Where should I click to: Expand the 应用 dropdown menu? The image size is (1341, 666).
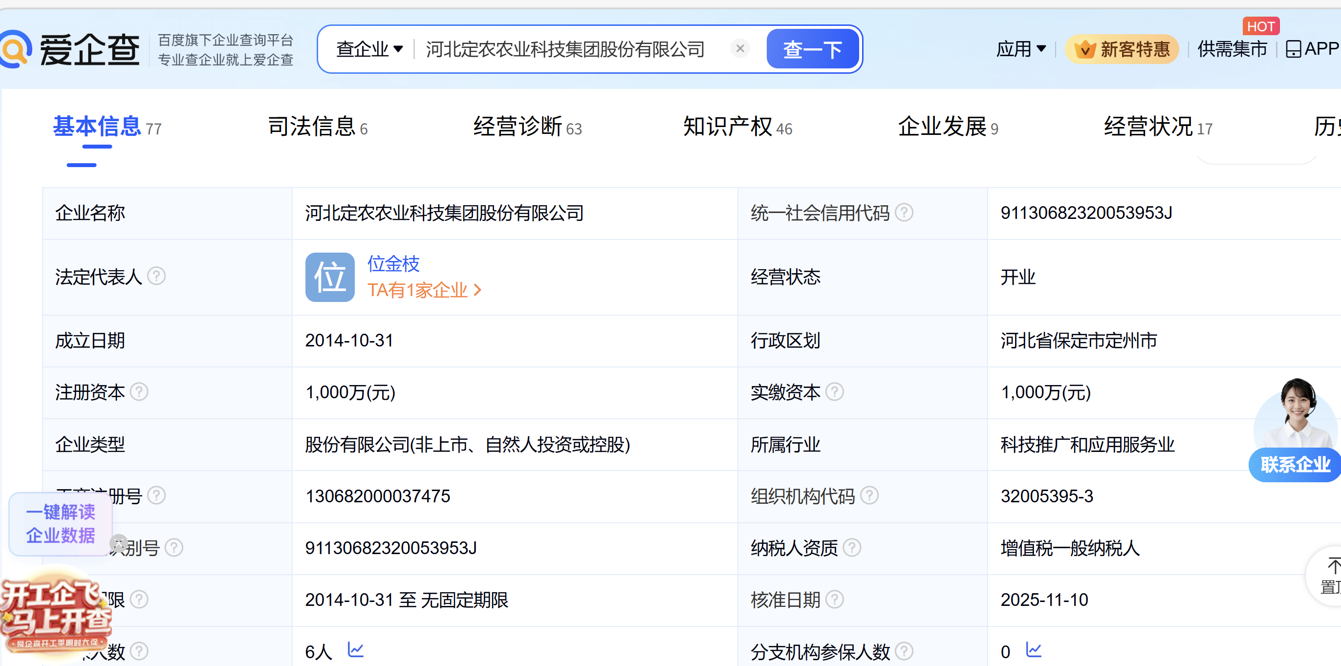point(1020,49)
